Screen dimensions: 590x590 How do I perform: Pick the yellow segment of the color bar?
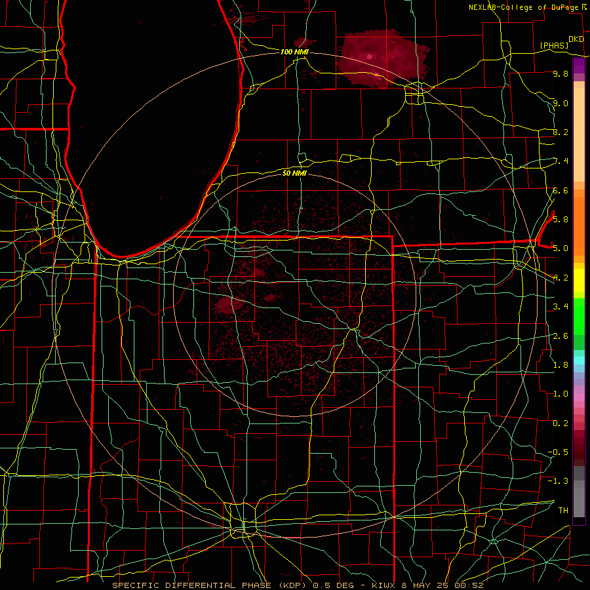point(579,281)
